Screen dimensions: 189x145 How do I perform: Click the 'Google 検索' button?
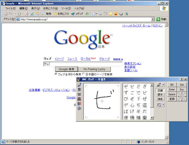[66, 69]
